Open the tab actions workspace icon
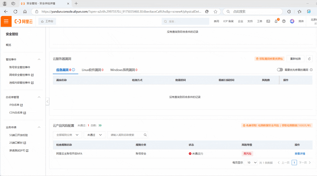This screenshot has height=176, width=317. point(13,3)
